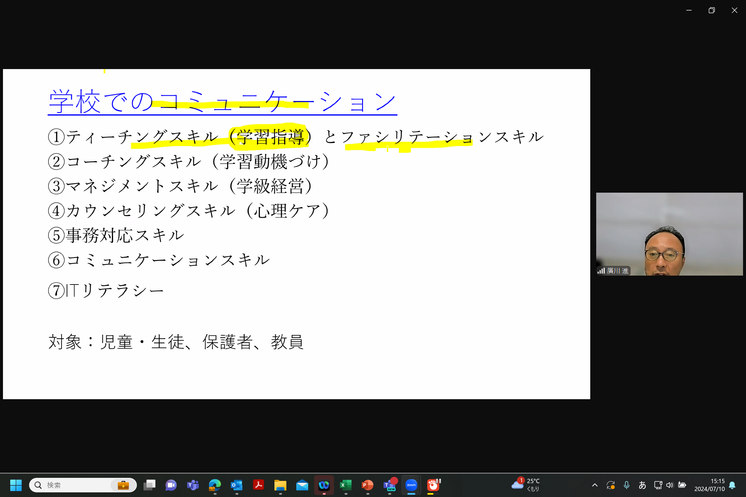Open the clock showing 15:15 2024/07/10
The height and width of the screenshot is (497, 746).
coord(709,485)
